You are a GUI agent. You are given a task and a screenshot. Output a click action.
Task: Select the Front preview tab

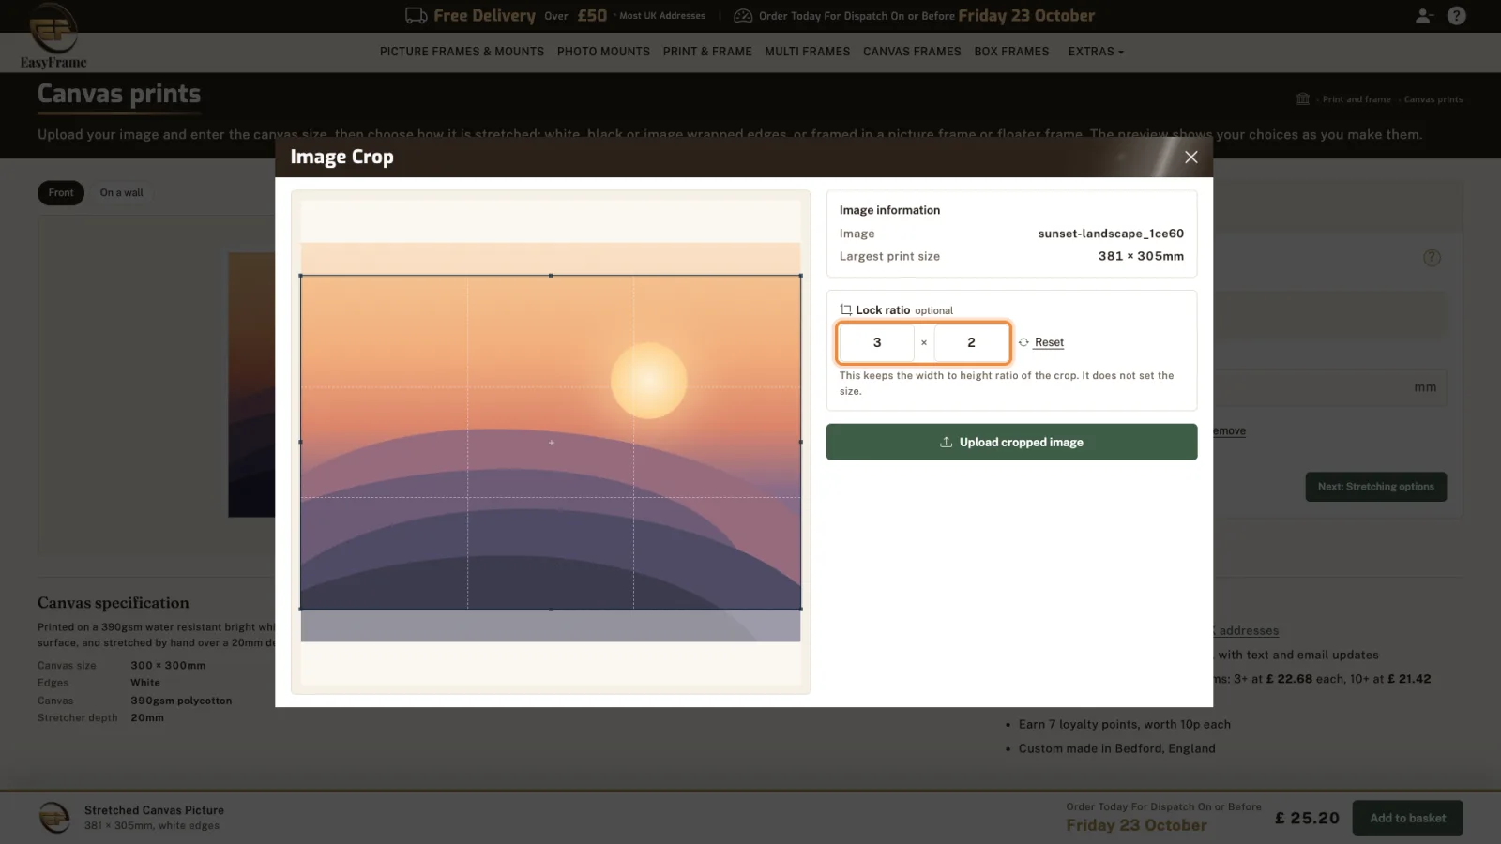tap(61, 193)
